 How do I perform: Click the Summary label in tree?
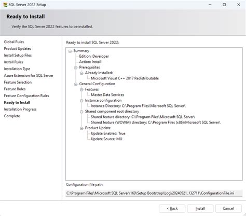(81, 51)
